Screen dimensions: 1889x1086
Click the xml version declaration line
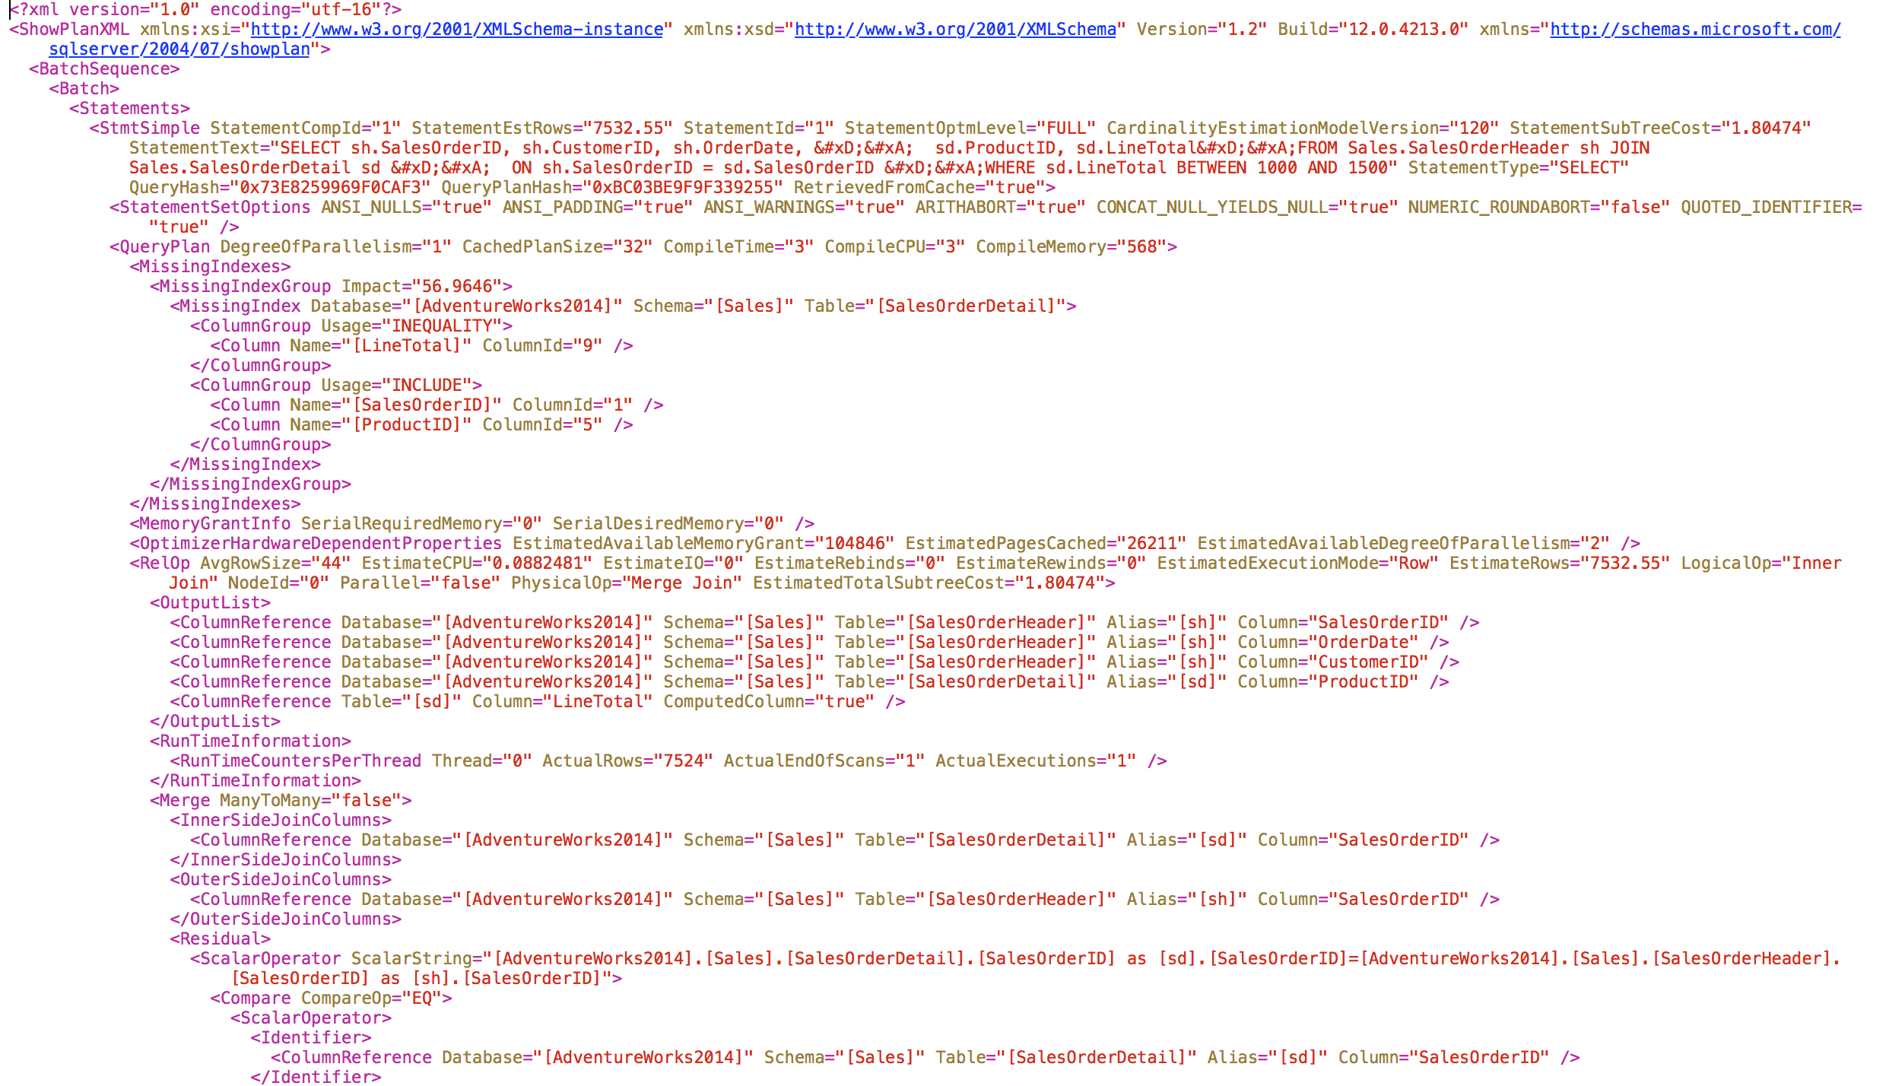pyautogui.click(x=205, y=9)
